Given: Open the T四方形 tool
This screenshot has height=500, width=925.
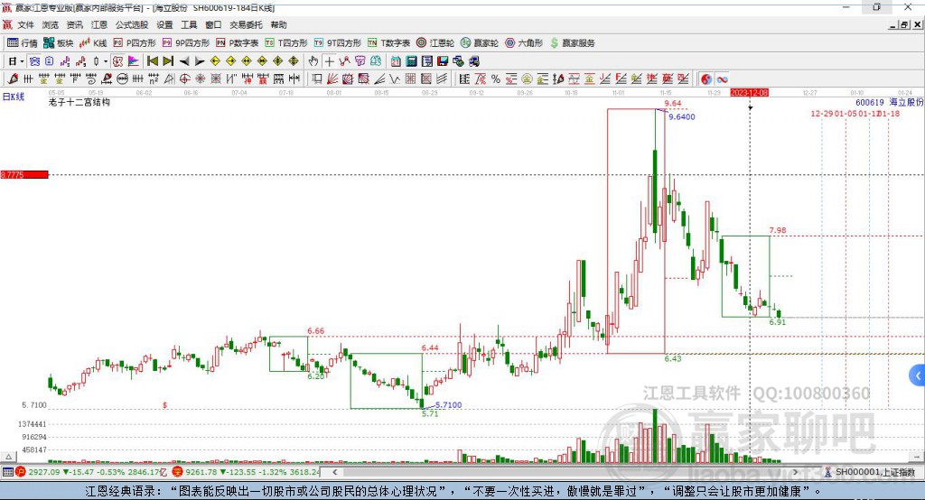Looking at the screenshot, I should 286,43.
